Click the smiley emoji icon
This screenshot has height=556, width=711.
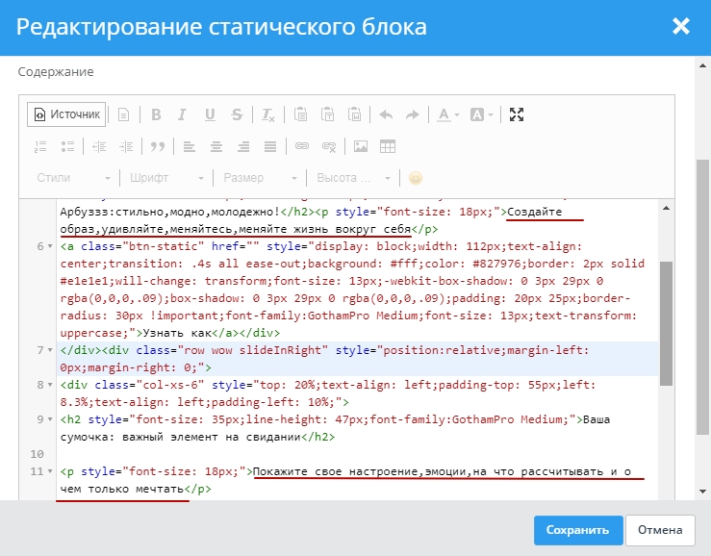click(x=416, y=178)
